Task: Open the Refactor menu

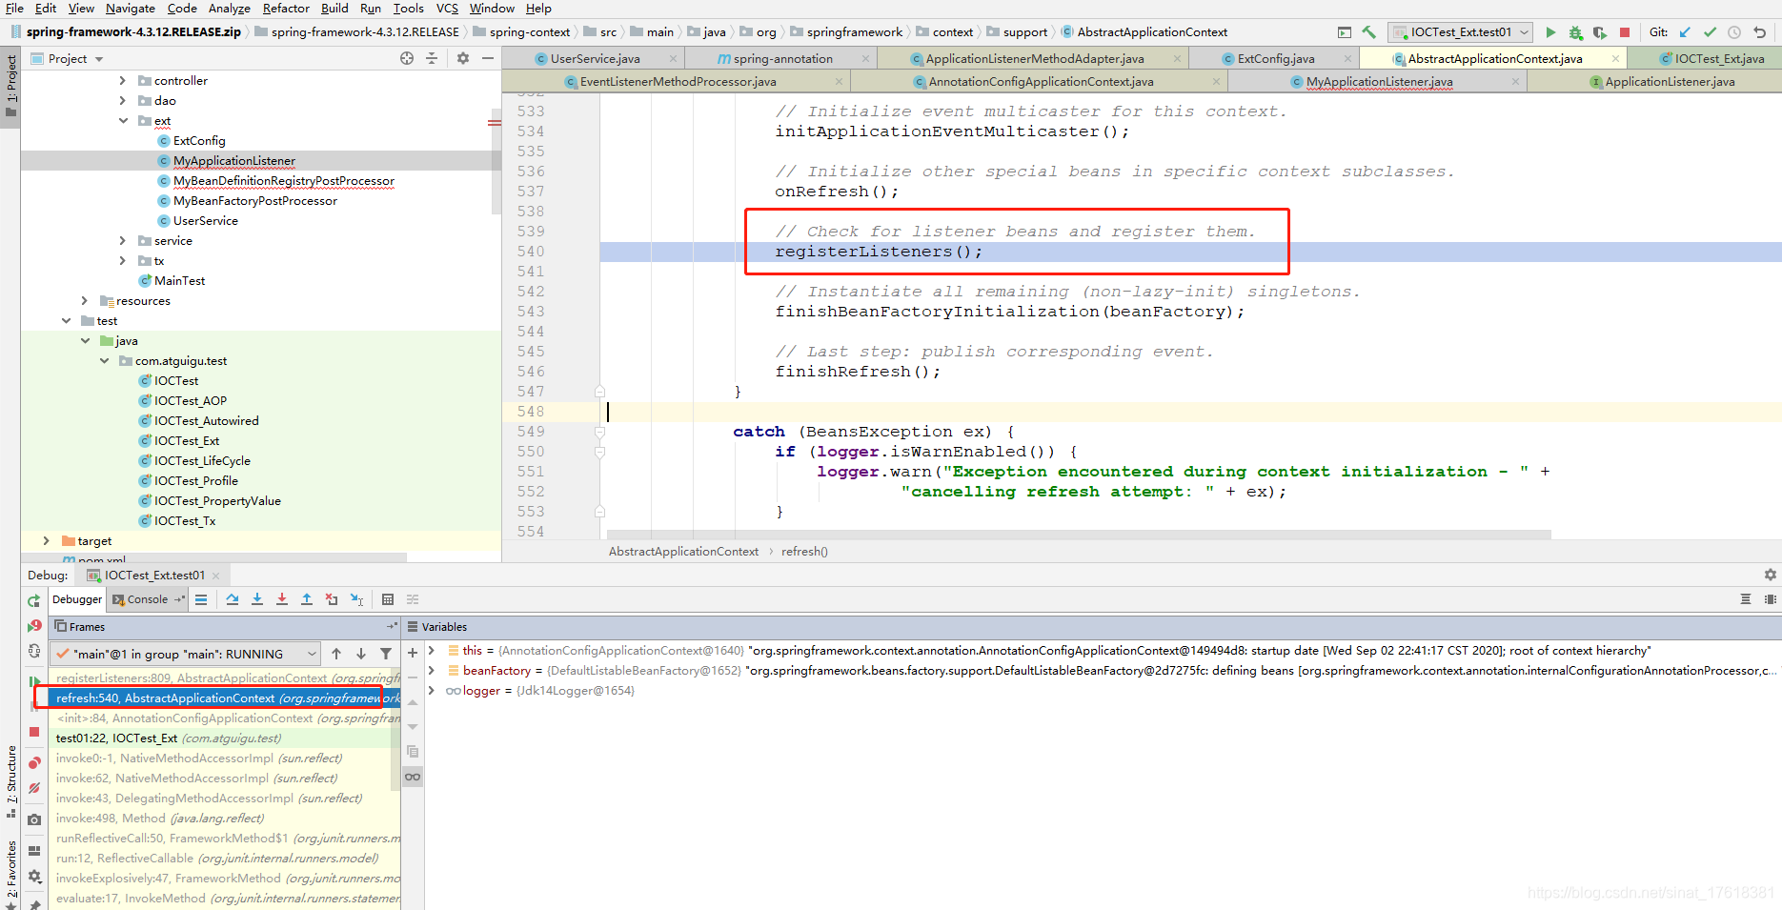Action: point(286,9)
